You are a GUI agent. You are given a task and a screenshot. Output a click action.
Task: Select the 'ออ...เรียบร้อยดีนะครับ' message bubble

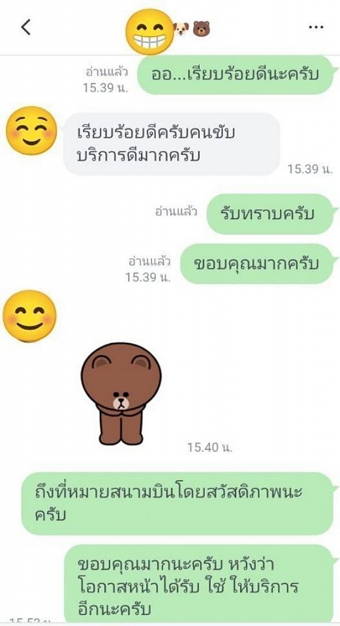[x=236, y=74]
